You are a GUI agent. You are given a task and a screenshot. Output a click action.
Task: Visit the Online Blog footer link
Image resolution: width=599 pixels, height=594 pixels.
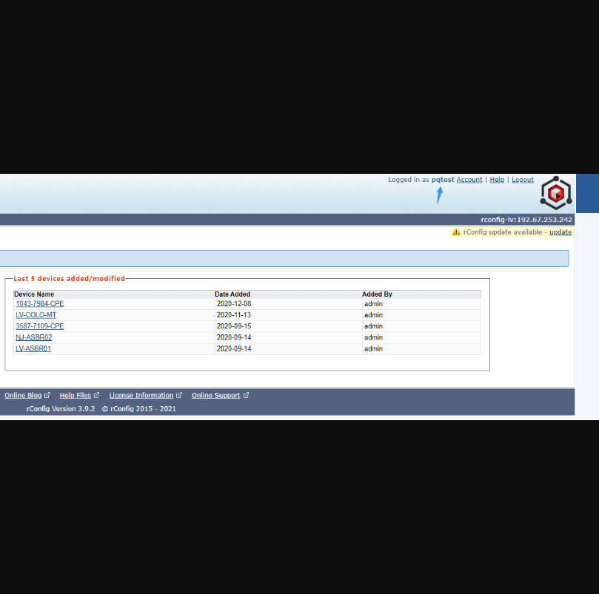click(23, 396)
